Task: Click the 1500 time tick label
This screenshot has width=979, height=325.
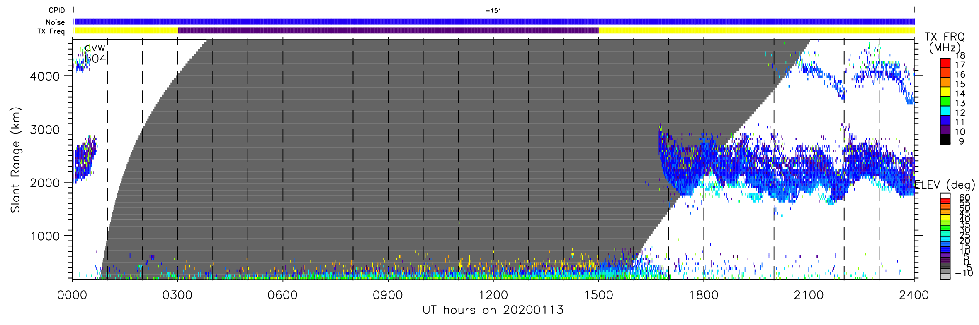Action: (599, 295)
